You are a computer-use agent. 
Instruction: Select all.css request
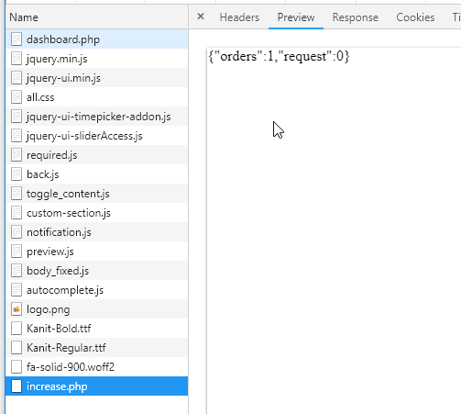pos(97,97)
